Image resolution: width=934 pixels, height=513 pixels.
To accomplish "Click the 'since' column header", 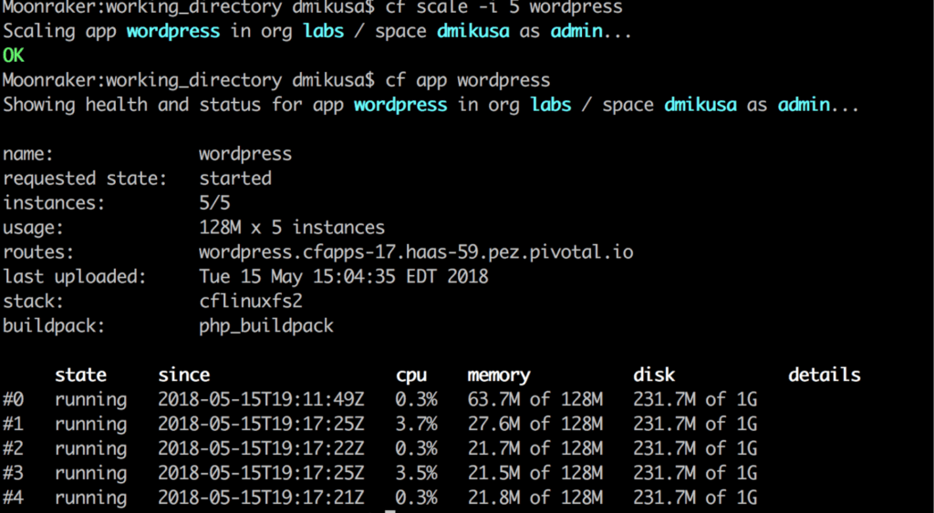I will click(183, 374).
